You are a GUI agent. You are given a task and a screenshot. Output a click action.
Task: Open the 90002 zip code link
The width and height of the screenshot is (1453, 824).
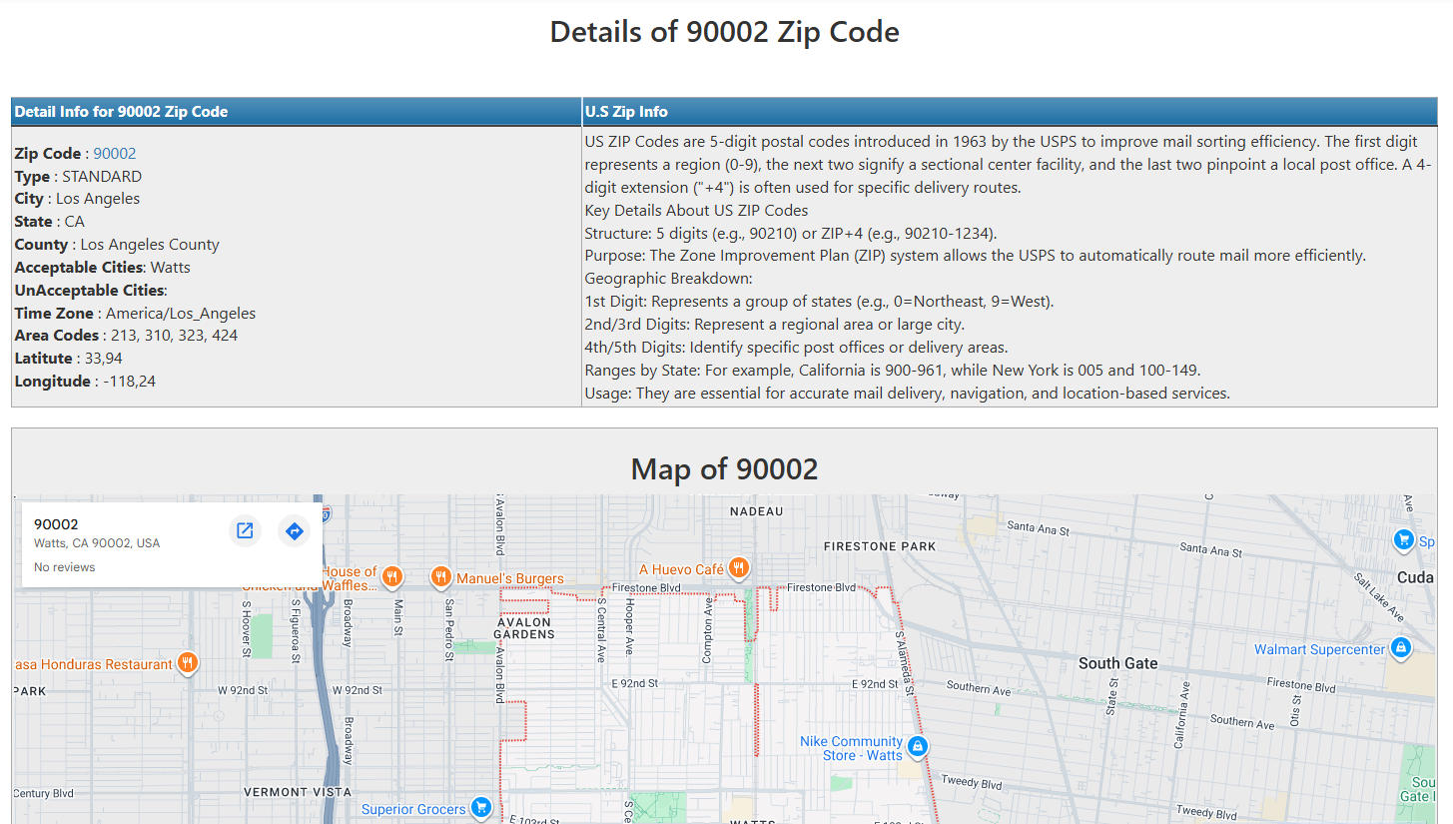(x=114, y=153)
